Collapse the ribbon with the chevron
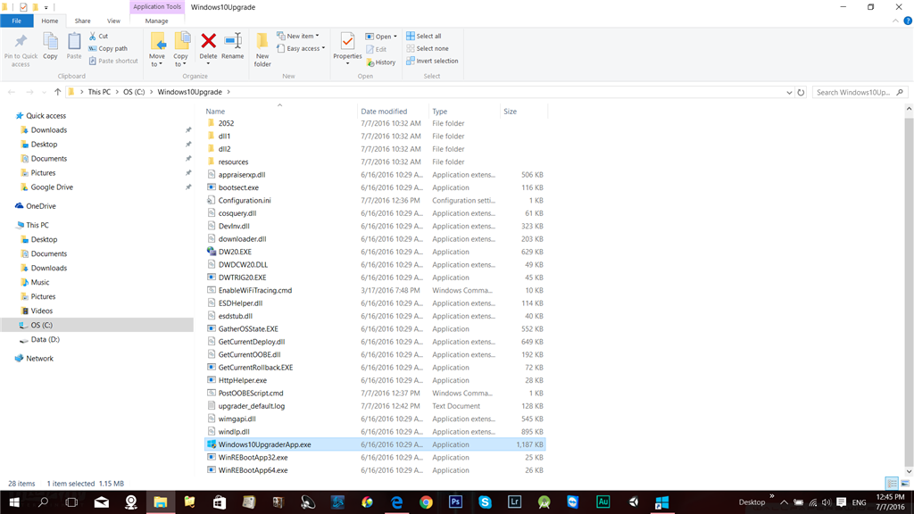 click(x=895, y=21)
